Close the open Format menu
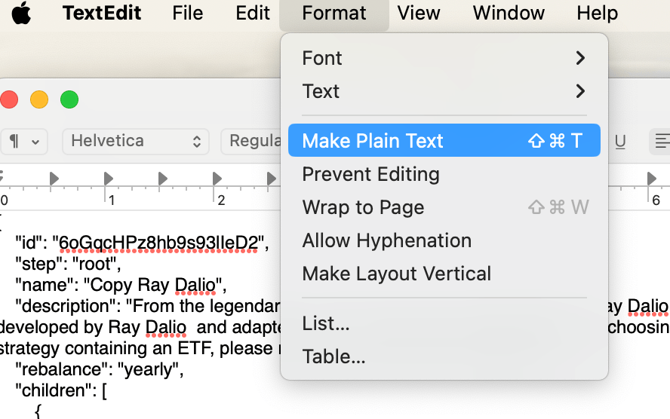The height and width of the screenshot is (419, 670). pos(334,14)
